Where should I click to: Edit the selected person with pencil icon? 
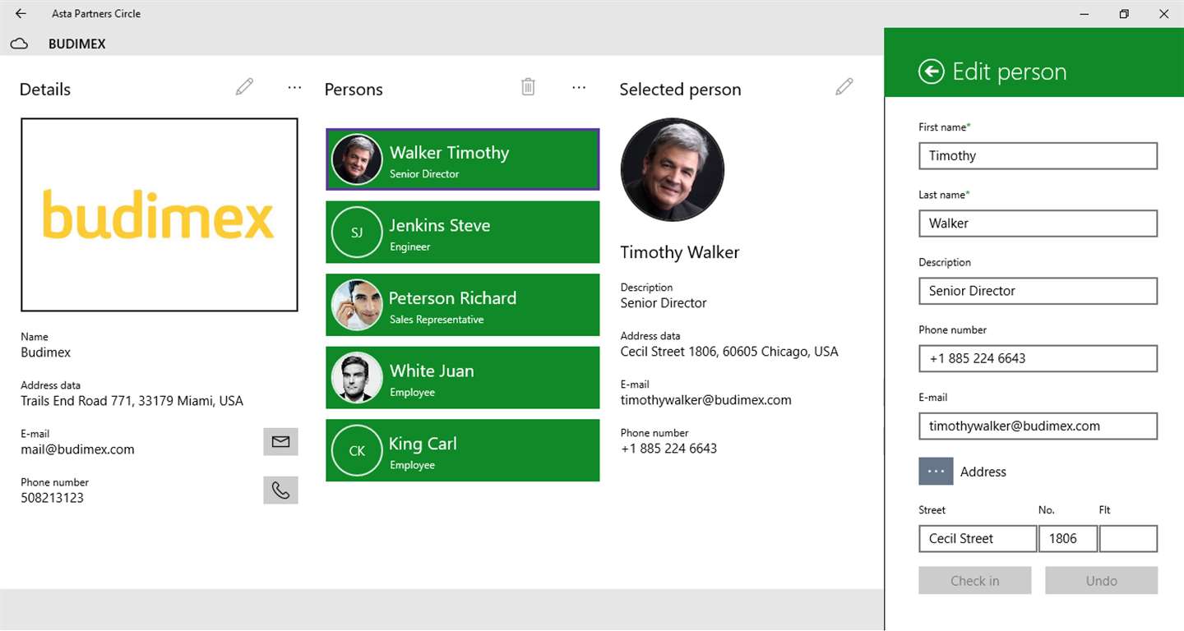[844, 86]
